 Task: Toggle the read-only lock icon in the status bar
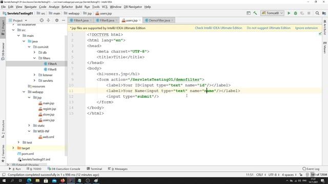click(x=301, y=175)
